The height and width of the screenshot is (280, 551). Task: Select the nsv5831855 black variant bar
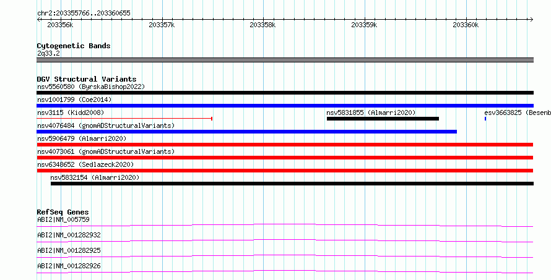(383, 119)
